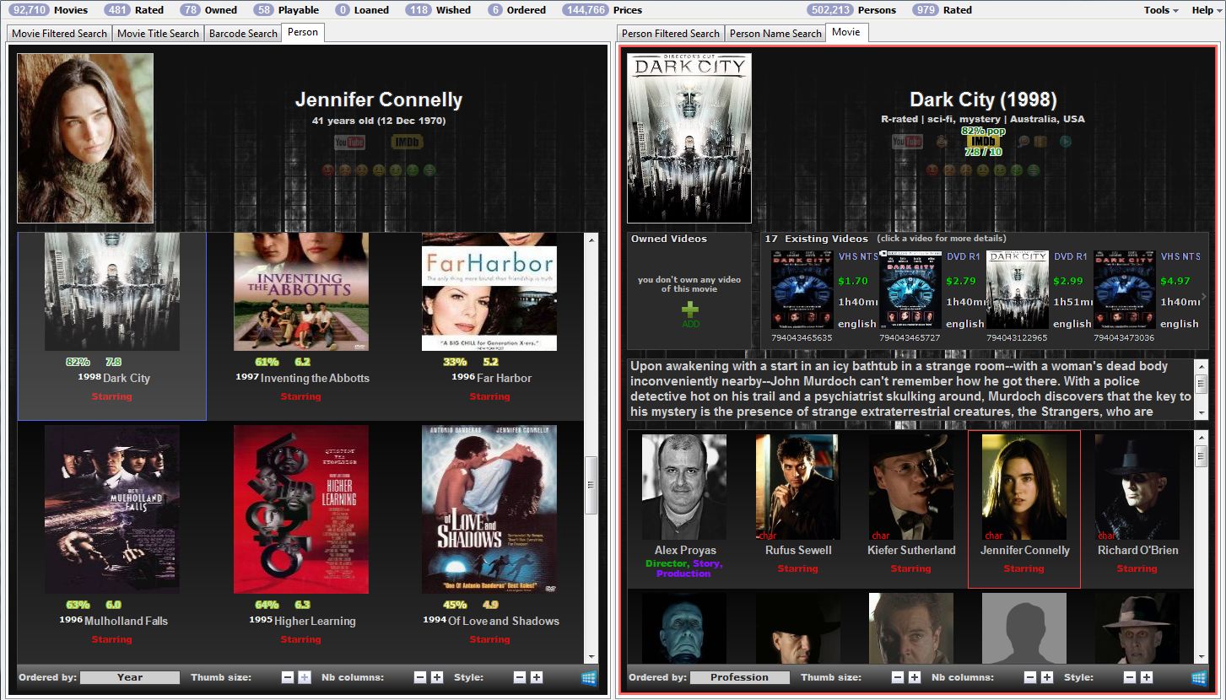
Task: Rate Dark City with the yellow neutral smiley
Action: tap(982, 170)
